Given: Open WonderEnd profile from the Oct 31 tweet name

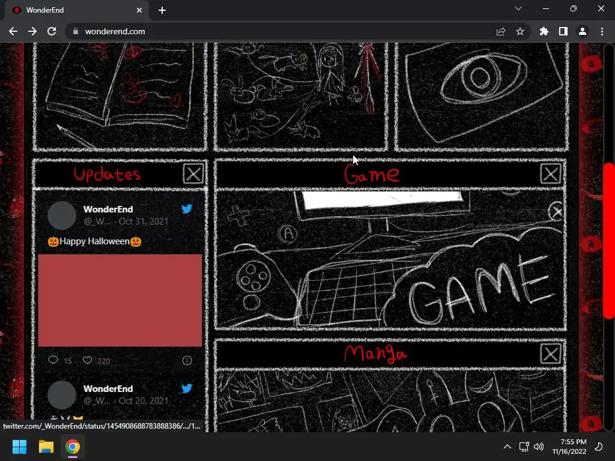Looking at the screenshot, I should pos(108,209).
